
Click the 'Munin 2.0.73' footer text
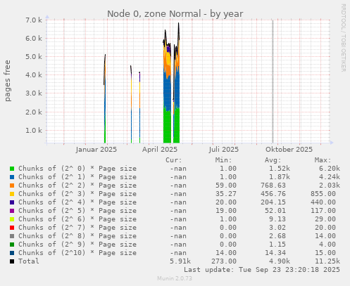[x=175, y=278]
